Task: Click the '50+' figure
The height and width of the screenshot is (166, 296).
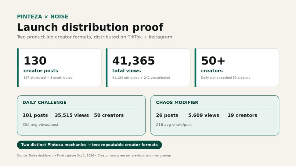Action: [x=213, y=61]
